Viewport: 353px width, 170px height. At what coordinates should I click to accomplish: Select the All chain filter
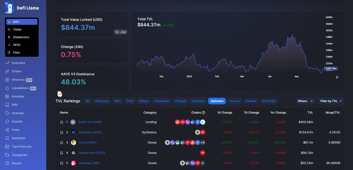[87, 101]
